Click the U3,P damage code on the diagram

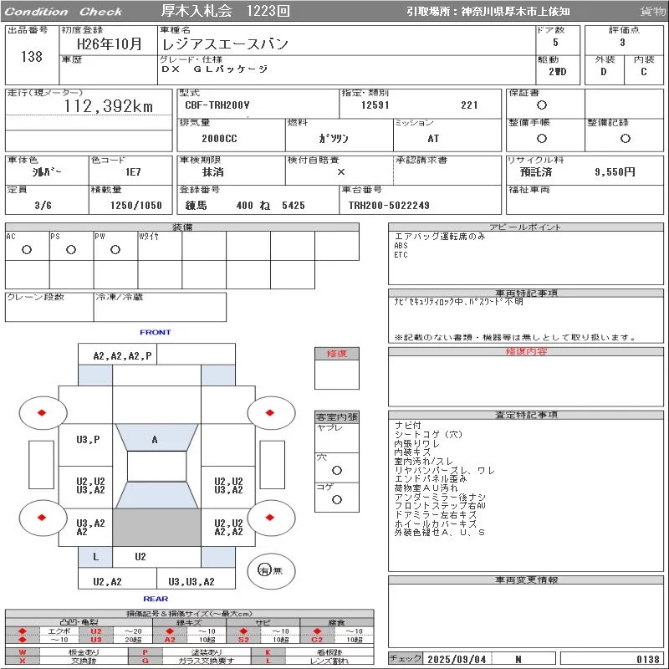point(88,440)
